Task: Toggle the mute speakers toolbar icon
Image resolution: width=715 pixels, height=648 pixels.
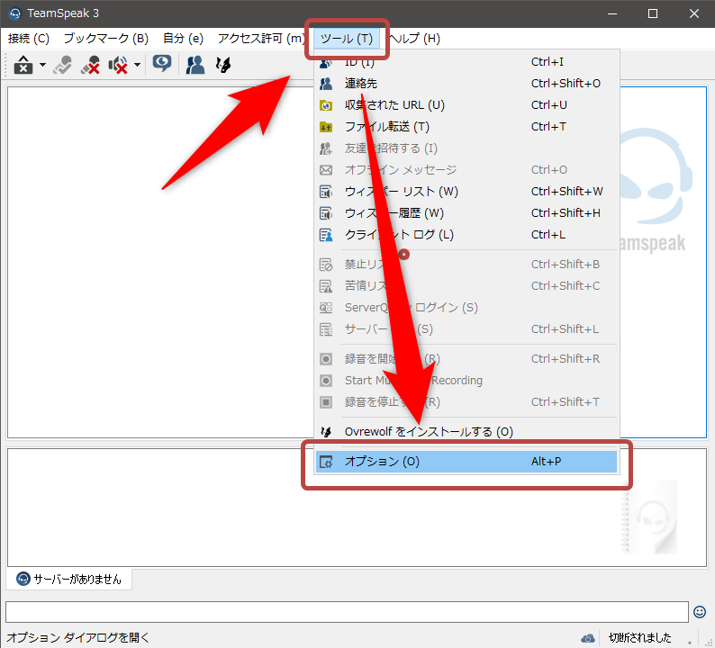Action: click(118, 65)
